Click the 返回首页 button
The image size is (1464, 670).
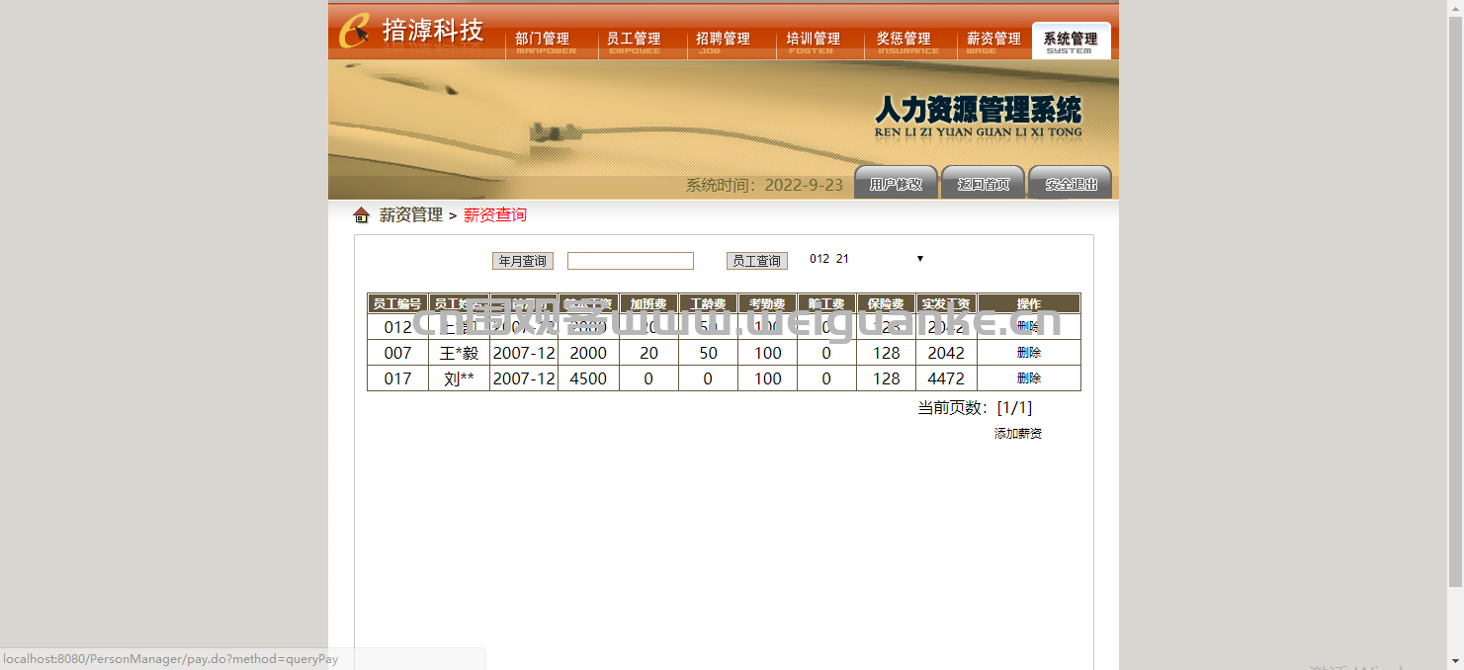[983, 184]
